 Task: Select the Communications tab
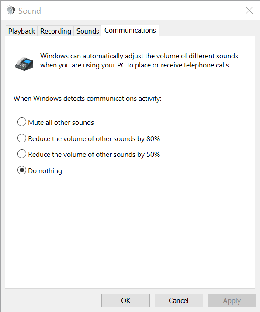pos(130,30)
